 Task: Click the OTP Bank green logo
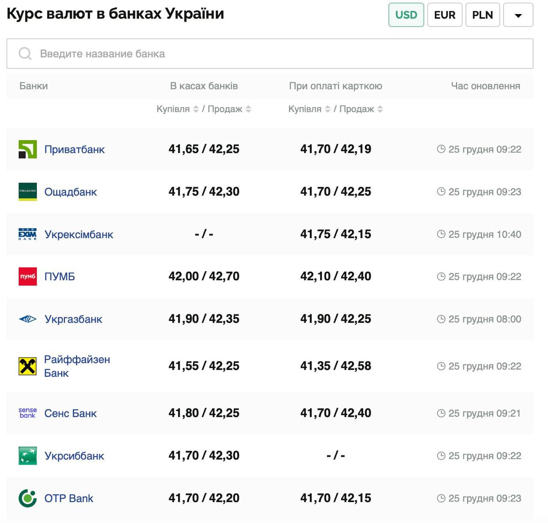coord(27,498)
